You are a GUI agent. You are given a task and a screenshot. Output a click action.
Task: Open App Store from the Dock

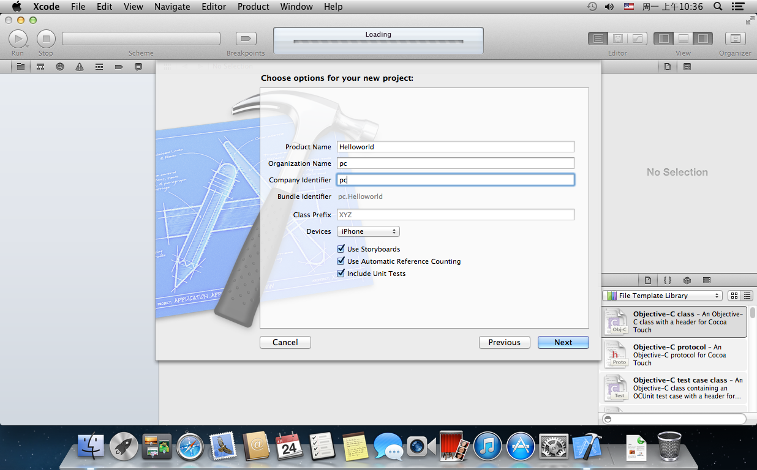point(522,447)
